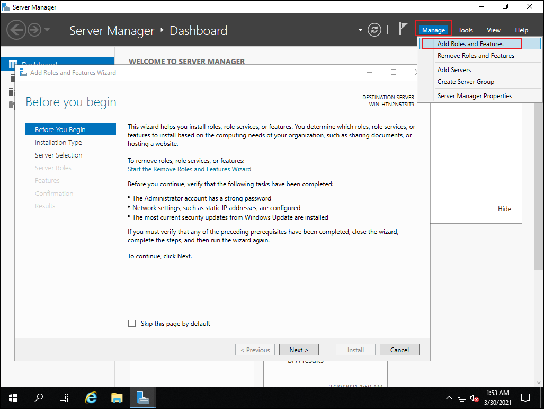The height and width of the screenshot is (409, 544).
Task: Select Create Server Group menu entry
Action: click(x=480, y=82)
